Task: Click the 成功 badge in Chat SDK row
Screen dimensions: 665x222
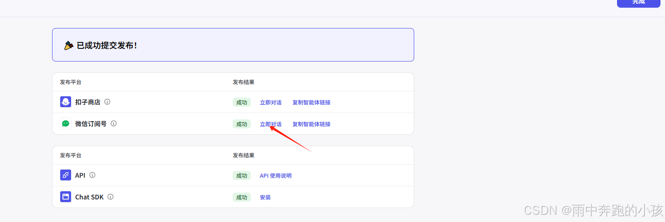Action: tap(242, 197)
